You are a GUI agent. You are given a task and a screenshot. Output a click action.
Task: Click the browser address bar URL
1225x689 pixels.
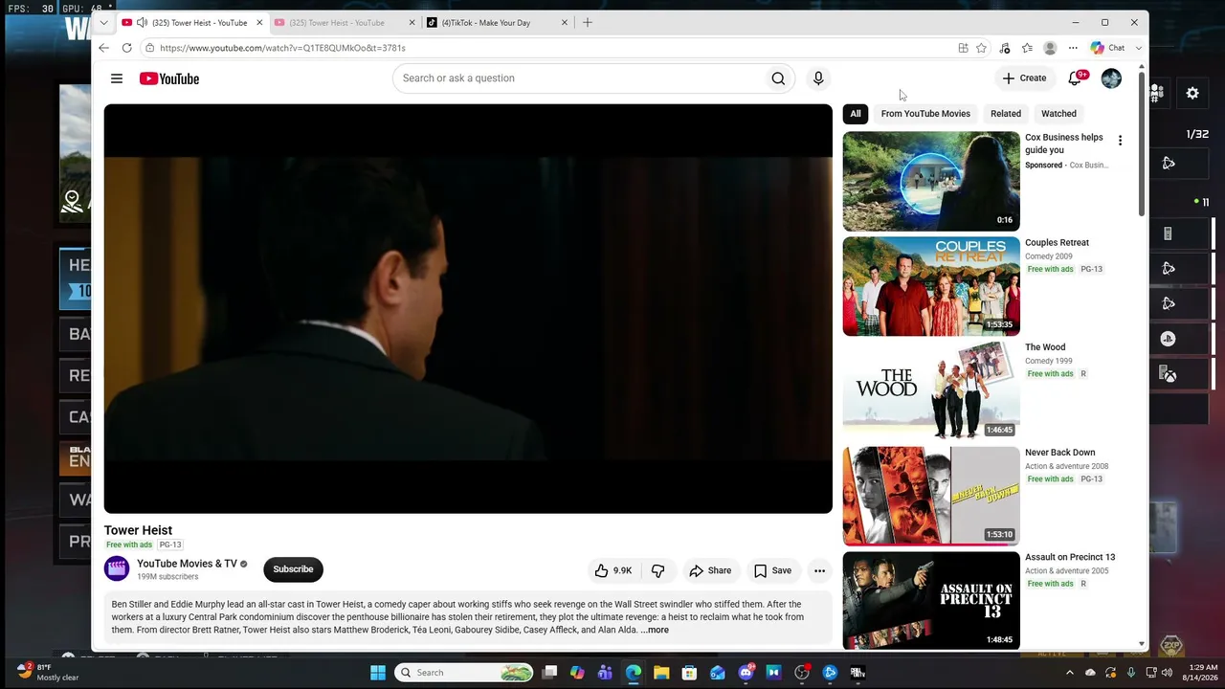[x=282, y=48]
